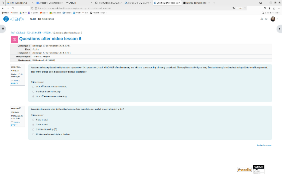Click the 'Assuming the representation' Pregunta 2 text
Image resolution: width=282 pixels, height=174 pixels.
[x=77, y=109]
